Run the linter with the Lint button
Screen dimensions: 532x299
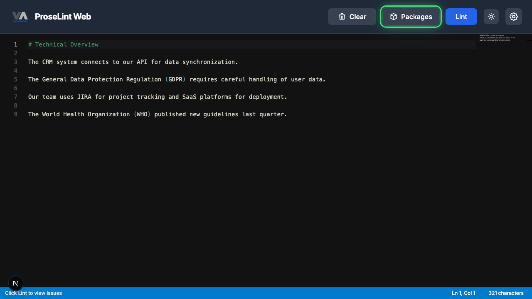[x=461, y=17]
